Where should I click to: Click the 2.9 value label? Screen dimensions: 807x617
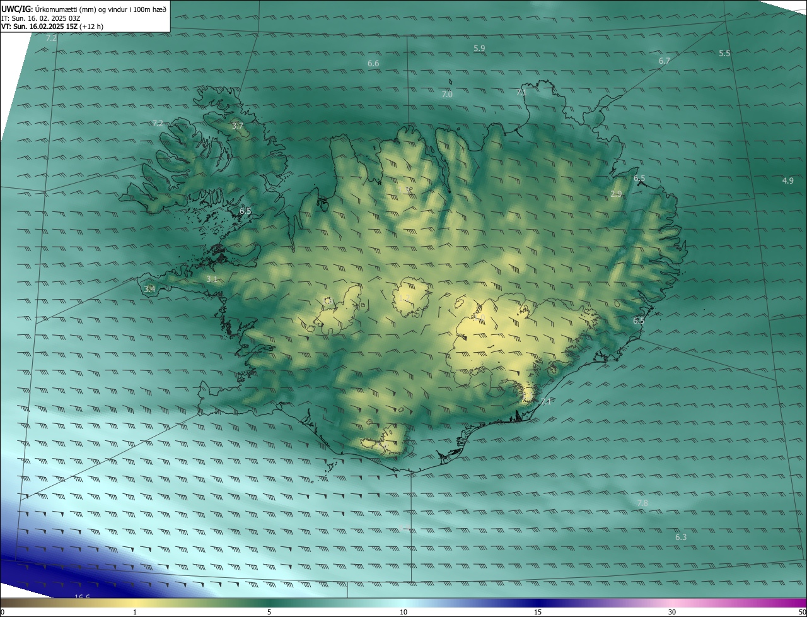coord(616,194)
